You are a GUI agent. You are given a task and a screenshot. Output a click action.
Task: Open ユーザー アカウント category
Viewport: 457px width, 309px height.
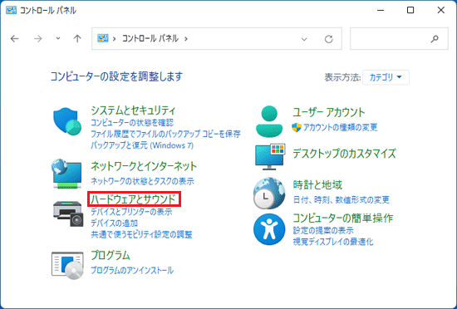[x=329, y=112]
